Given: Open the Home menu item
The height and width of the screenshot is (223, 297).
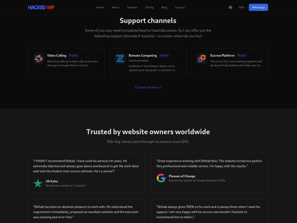Looking at the screenshot, I should pos(100,7).
